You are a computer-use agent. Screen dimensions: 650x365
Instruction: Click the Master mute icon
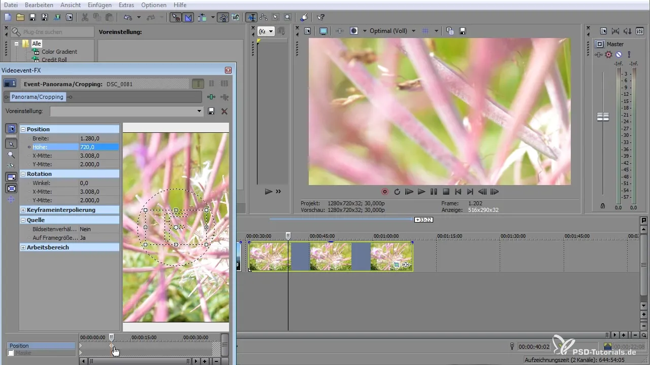click(619, 54)
